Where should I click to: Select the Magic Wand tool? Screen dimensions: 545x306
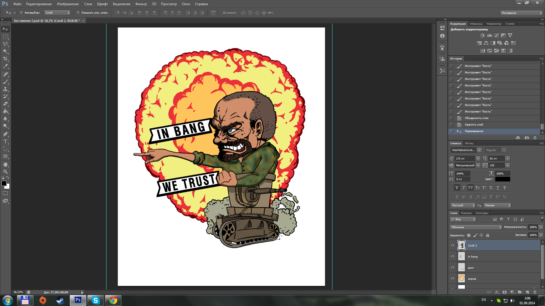[x=5, y=51]
